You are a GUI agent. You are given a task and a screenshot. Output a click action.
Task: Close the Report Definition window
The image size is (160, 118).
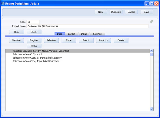coord(156,4)
